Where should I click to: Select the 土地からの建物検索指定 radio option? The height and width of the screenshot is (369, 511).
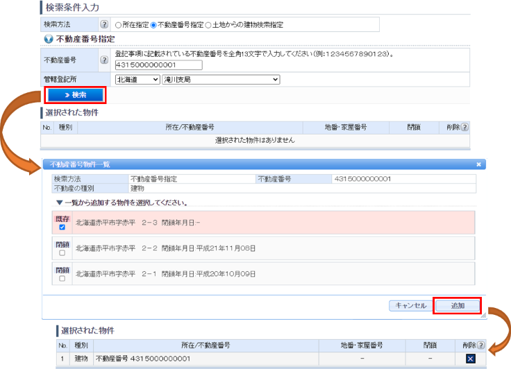208,25
